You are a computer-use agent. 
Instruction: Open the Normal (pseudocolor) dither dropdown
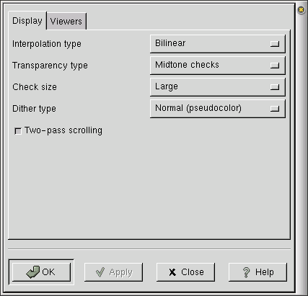(x=218, y=109)
